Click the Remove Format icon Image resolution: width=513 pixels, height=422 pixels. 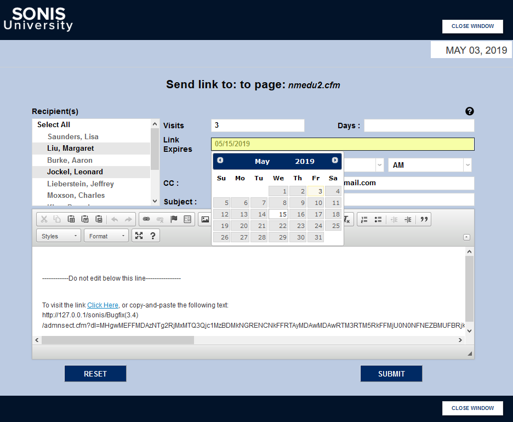point(347,219)
